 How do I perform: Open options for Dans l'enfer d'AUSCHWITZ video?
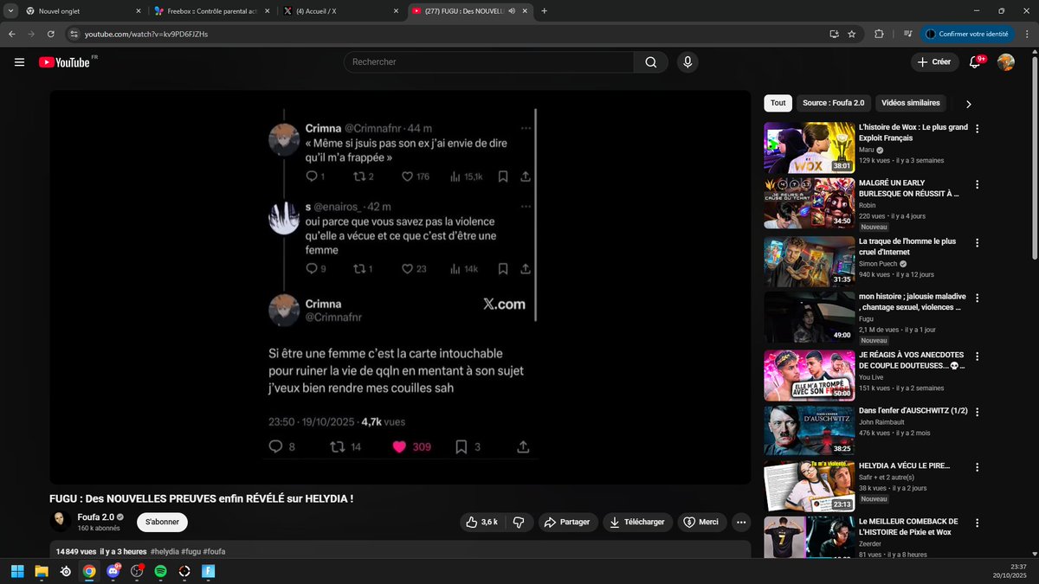[978, 412]
